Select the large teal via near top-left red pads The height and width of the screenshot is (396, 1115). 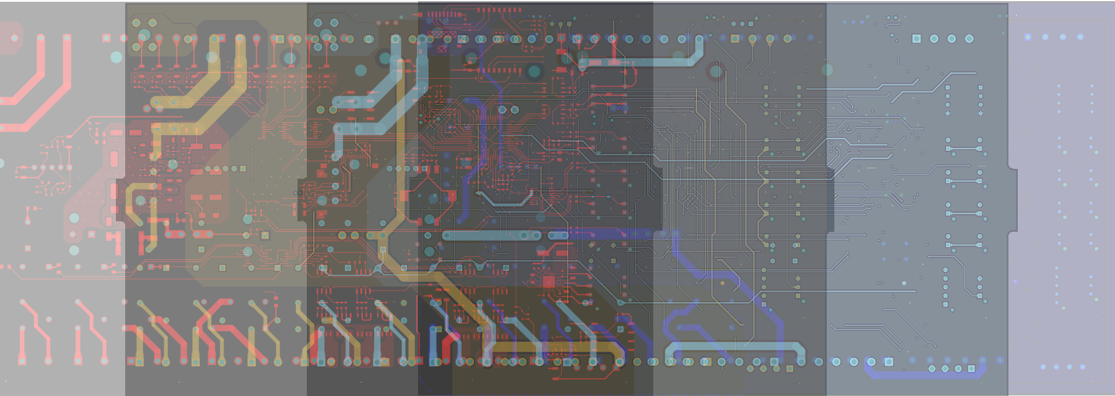116,57
